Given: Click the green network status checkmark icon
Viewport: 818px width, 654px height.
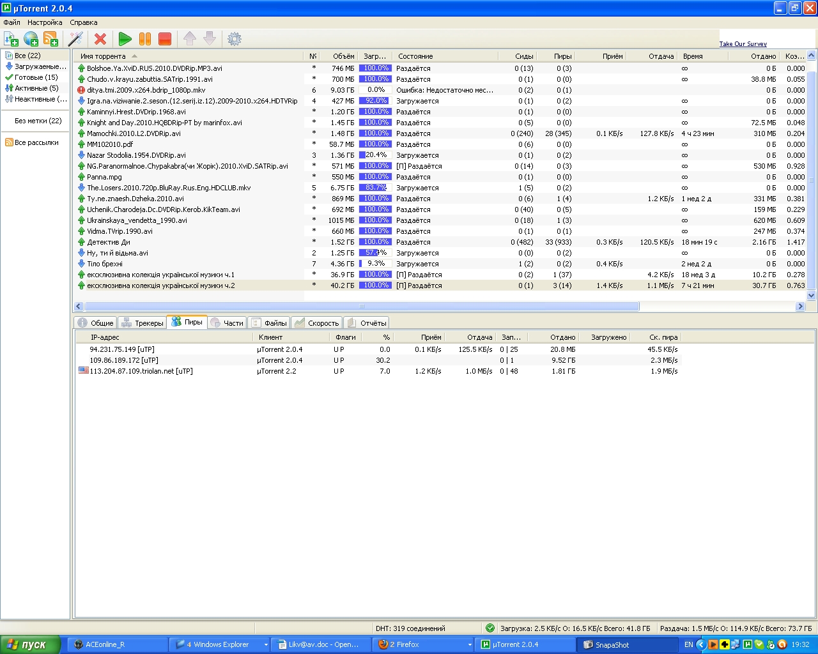Looking at the screenshot, I should coord(490,628).
